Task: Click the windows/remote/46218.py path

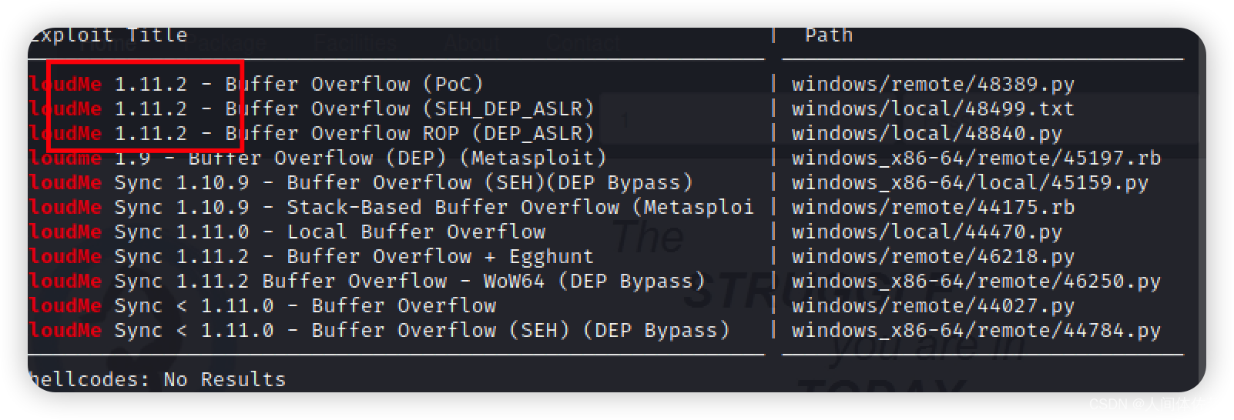Action: [x=932, y=256]
